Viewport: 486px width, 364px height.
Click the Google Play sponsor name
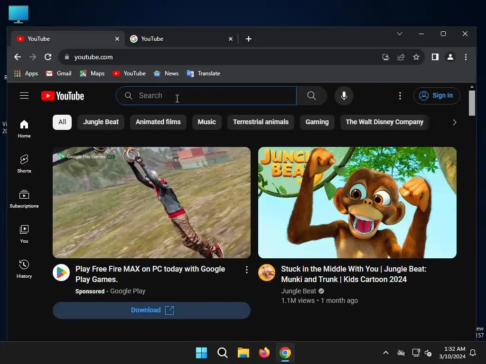point(128,291)
